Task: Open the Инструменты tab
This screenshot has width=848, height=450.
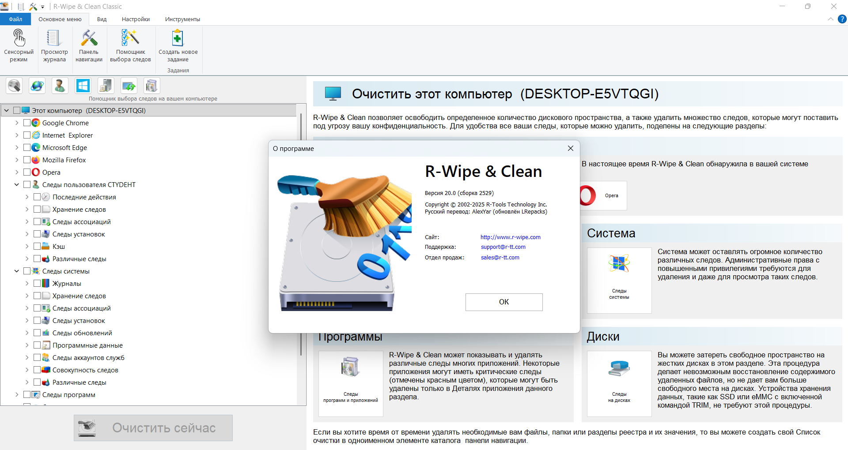Action: [182, 19]
